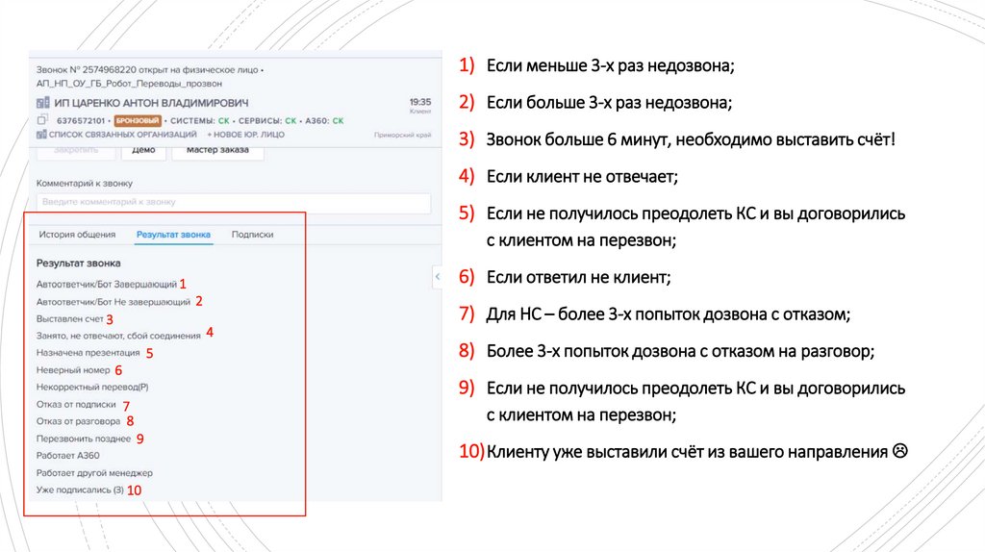This screenshot has height=552, width=985.
Task: Select Неверный номер result
Action: [73, 370]
